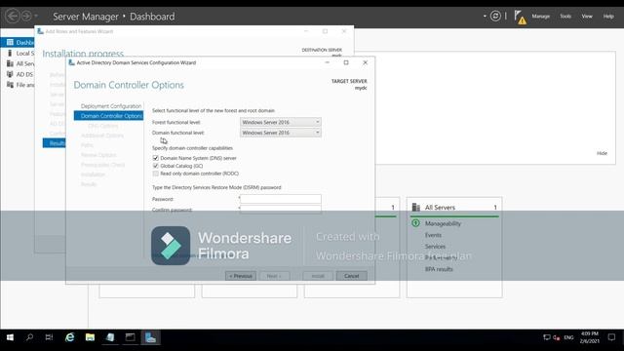
Task: Open the Help menu
Action: [608, 17]
